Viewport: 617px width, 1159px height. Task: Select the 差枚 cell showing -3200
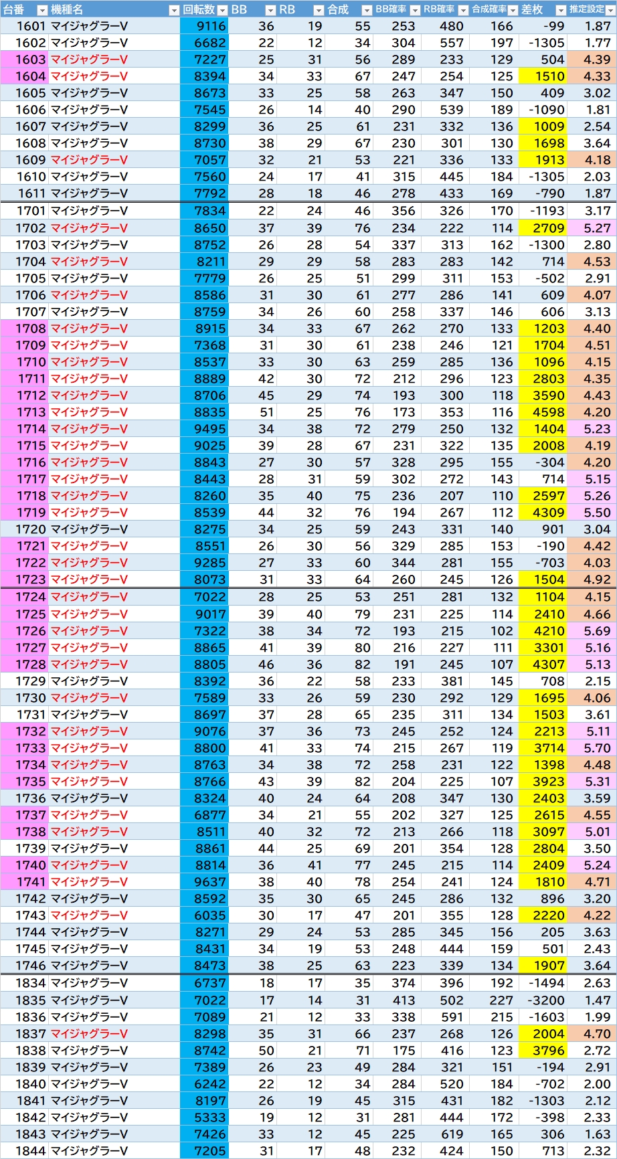point(542,1000)
